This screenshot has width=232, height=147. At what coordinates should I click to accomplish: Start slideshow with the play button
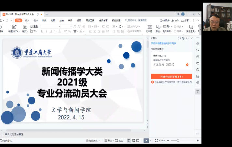[146, 141]
